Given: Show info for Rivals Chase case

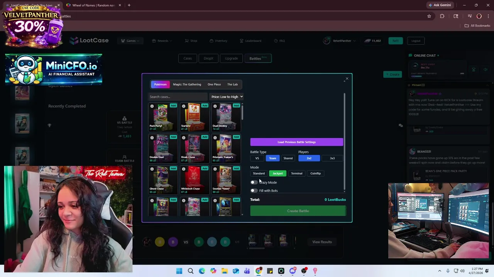Looking at the screenshot, I should point(184,137).
